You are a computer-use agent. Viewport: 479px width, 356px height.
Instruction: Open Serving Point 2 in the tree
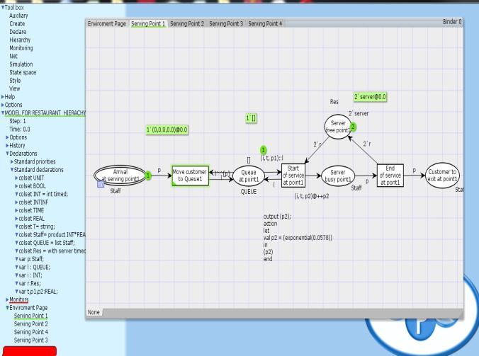point(31,324)
